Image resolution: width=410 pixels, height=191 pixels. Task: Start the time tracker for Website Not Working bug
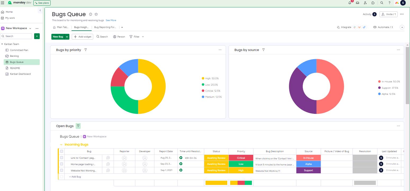[181, 170]
